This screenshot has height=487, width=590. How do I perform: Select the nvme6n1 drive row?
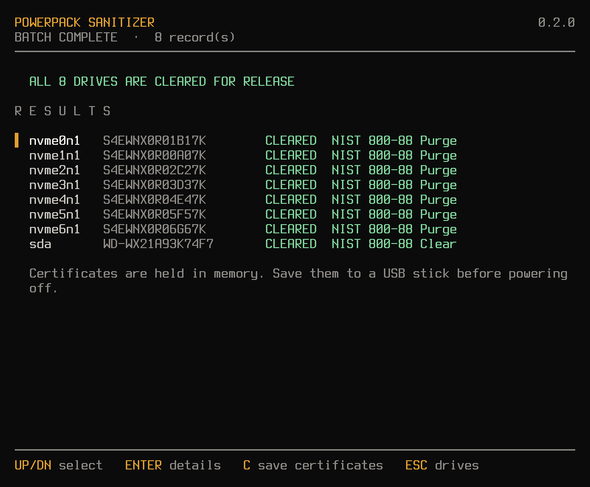(295, 229)
